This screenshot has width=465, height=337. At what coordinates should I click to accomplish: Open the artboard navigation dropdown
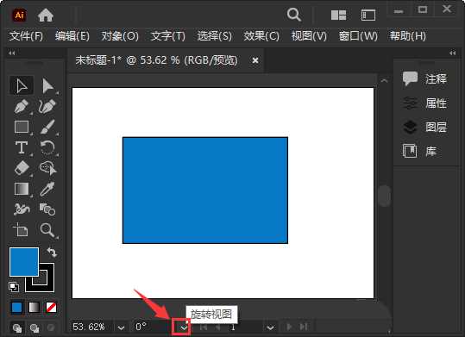(270, 328)
